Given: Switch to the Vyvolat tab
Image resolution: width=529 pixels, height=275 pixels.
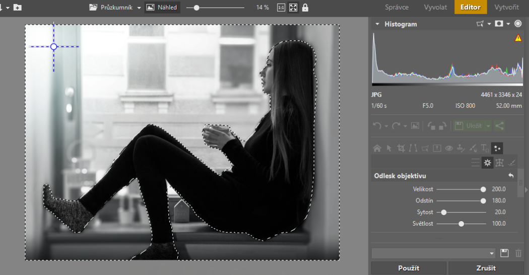Looking at the screenshot, I should 435,7.
